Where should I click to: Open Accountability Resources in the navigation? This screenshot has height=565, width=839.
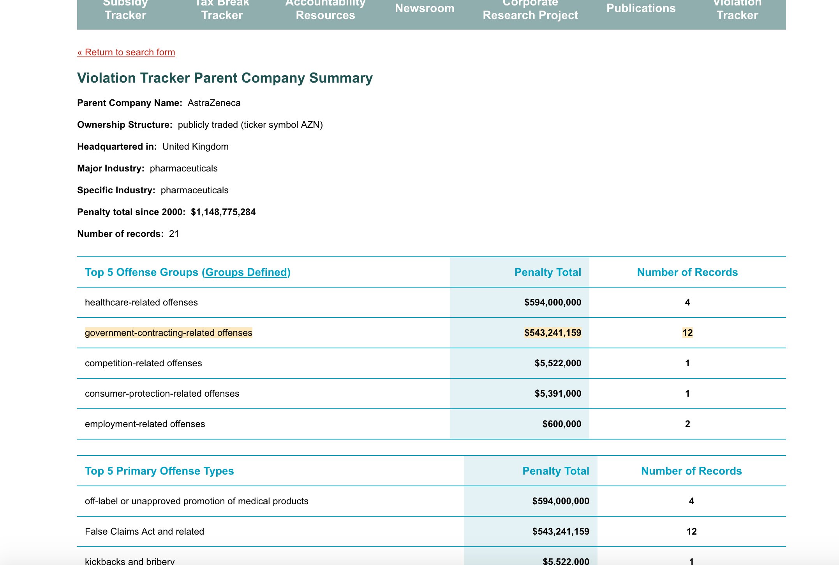325,9
